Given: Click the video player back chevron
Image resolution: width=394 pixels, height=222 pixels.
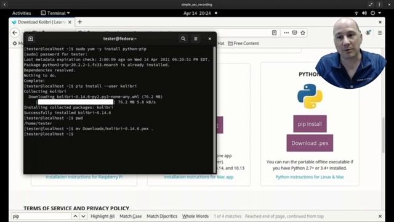Looking at the screenshot, I should tap(4, 4).
